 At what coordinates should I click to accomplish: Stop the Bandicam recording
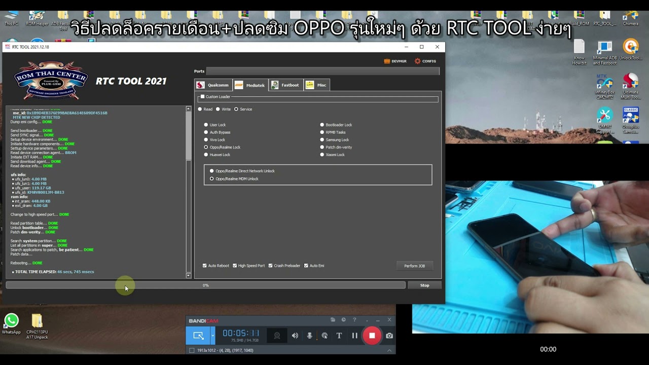[372, 336]
